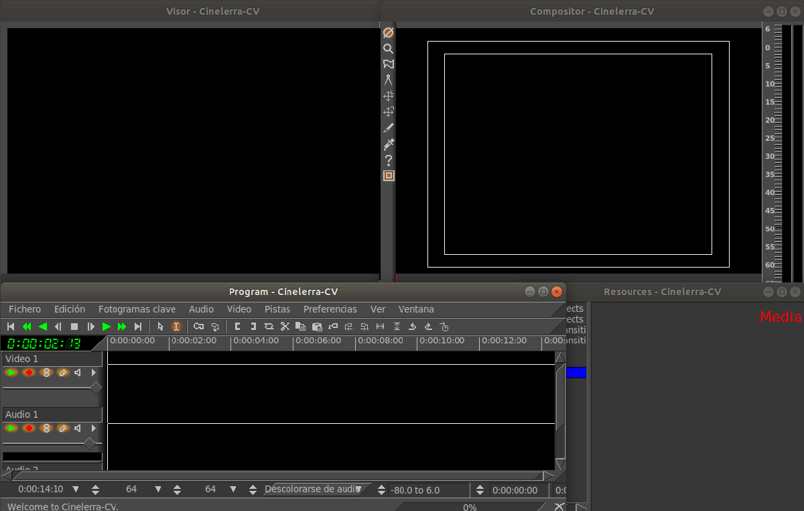804x511 pixels.
Task: Click the scissors cut icon in toolbar
Action: (x=285, y=327)
